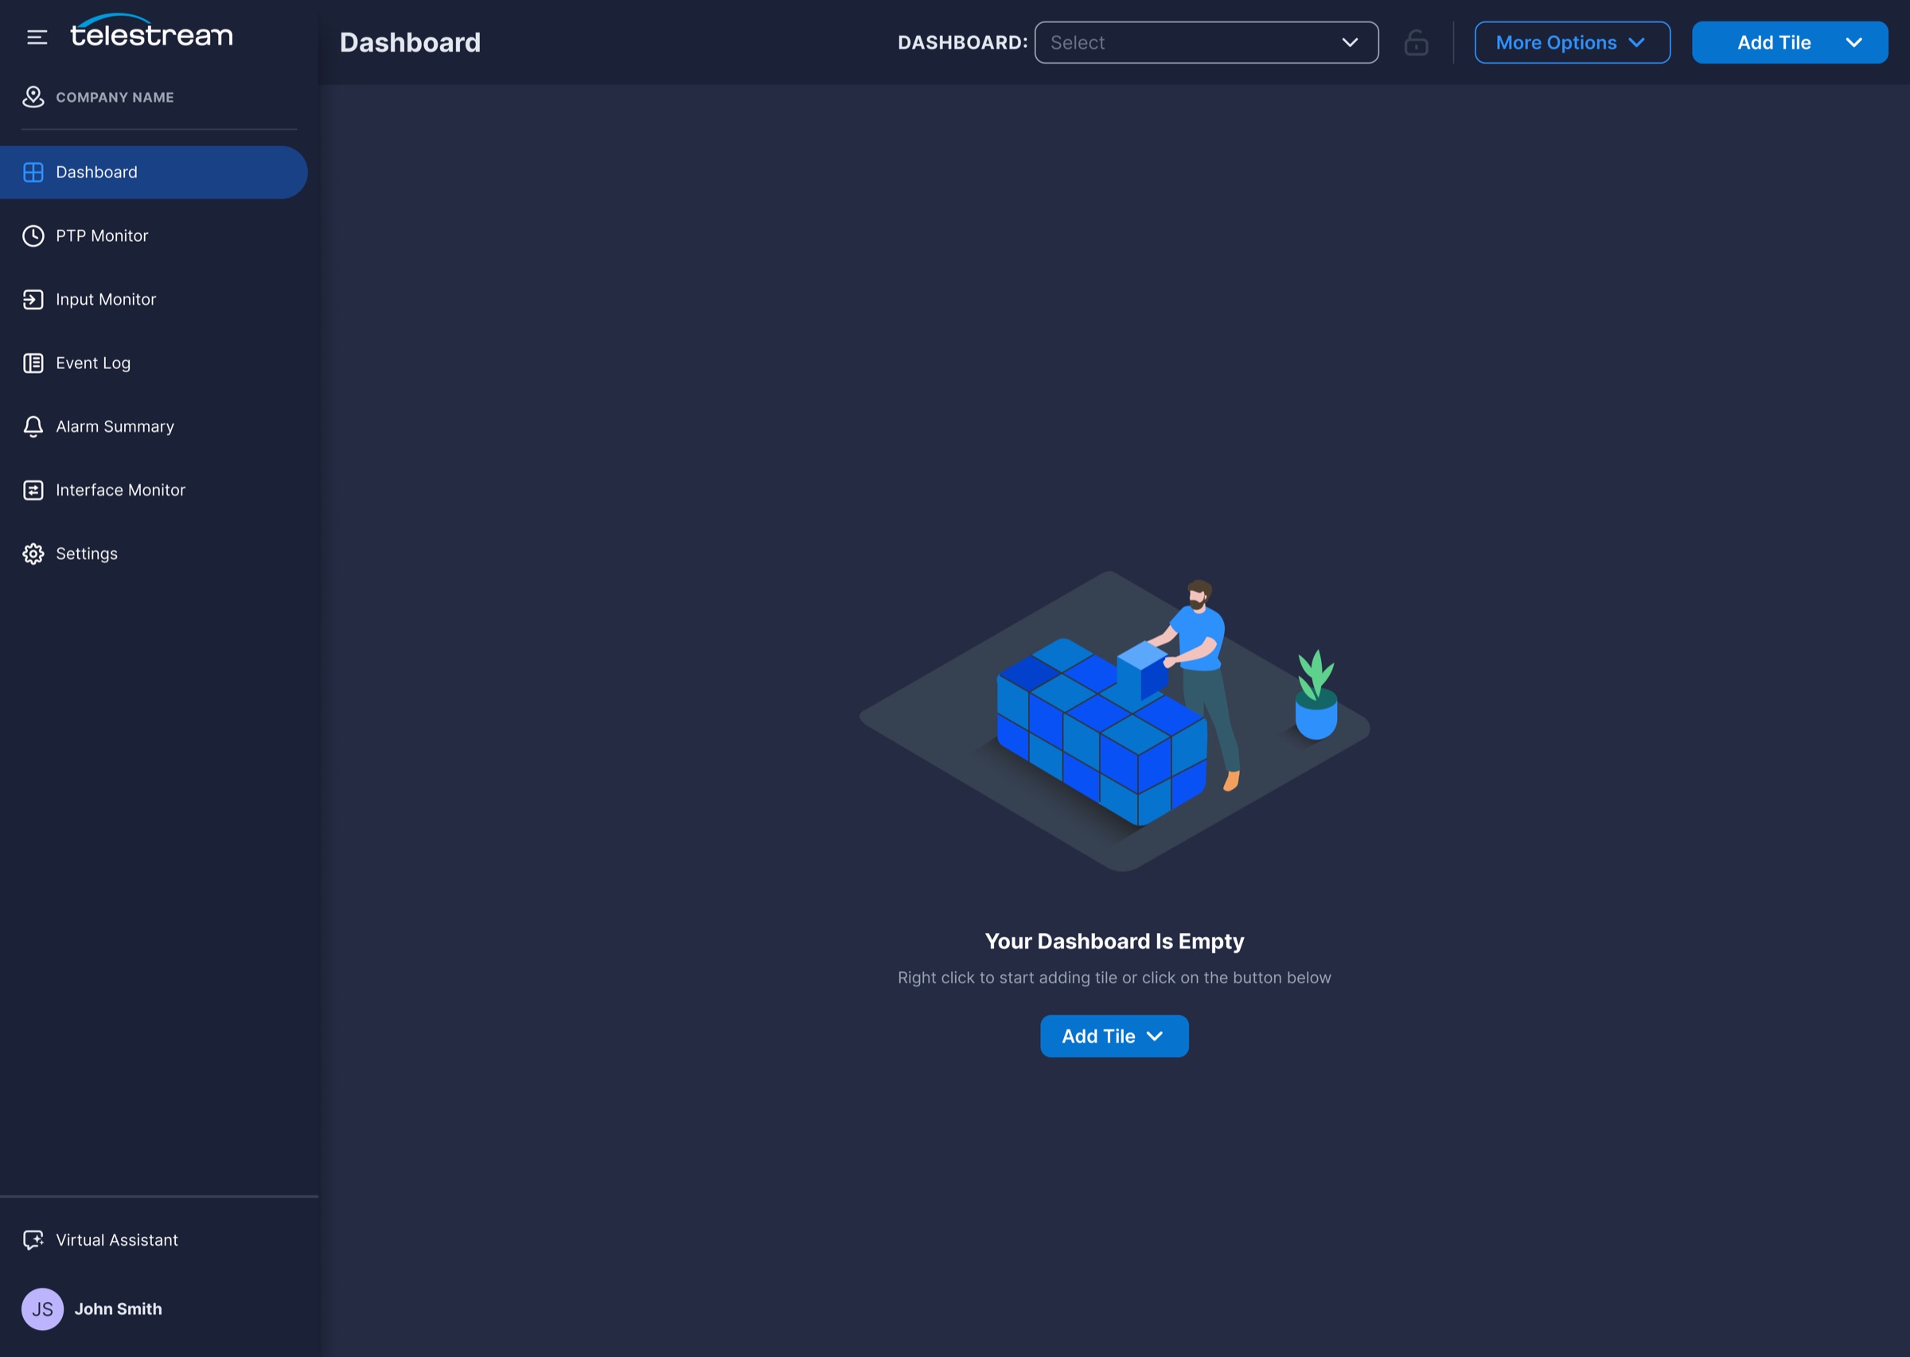
Task: Click 'Your Dashboard Is Empty' heading
Action: 1114,941
